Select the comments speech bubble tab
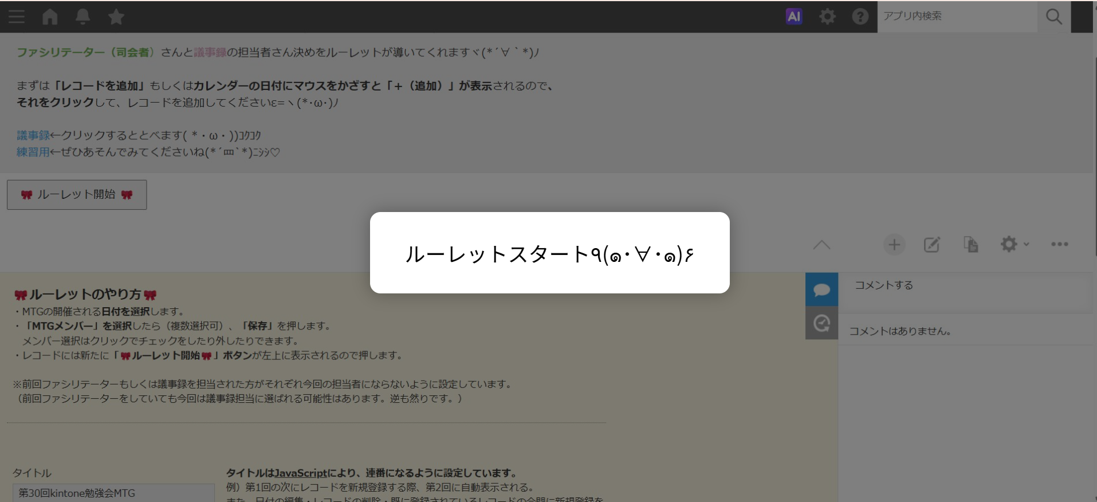This screenshot has width=1097, height=502. tap(821, 289)
